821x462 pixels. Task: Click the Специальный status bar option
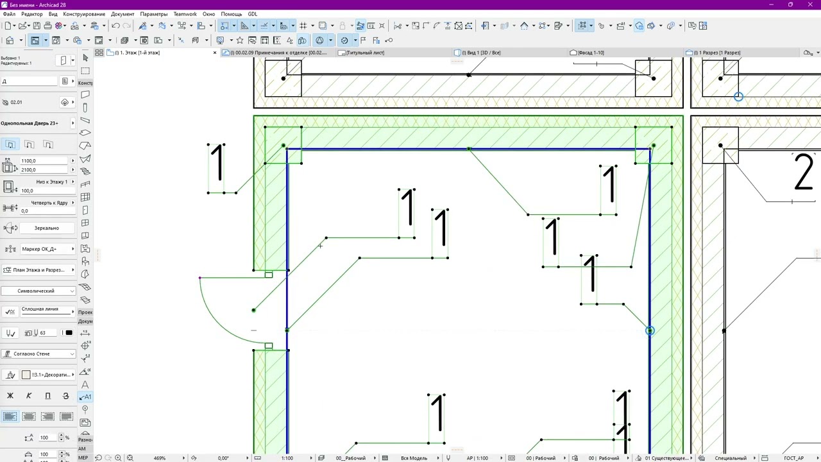[731, 458]
